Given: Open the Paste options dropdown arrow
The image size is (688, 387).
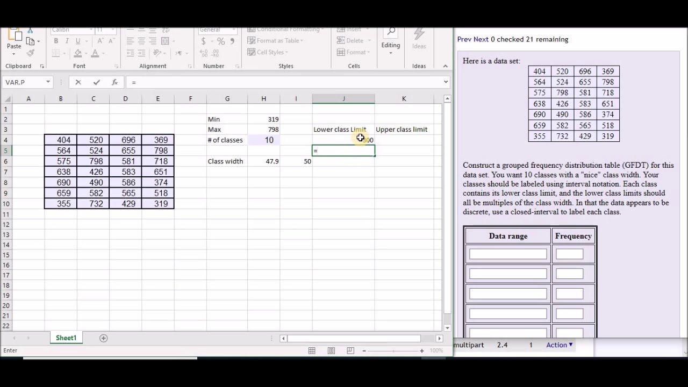Looking at the screenshot, I should point(14,53).
